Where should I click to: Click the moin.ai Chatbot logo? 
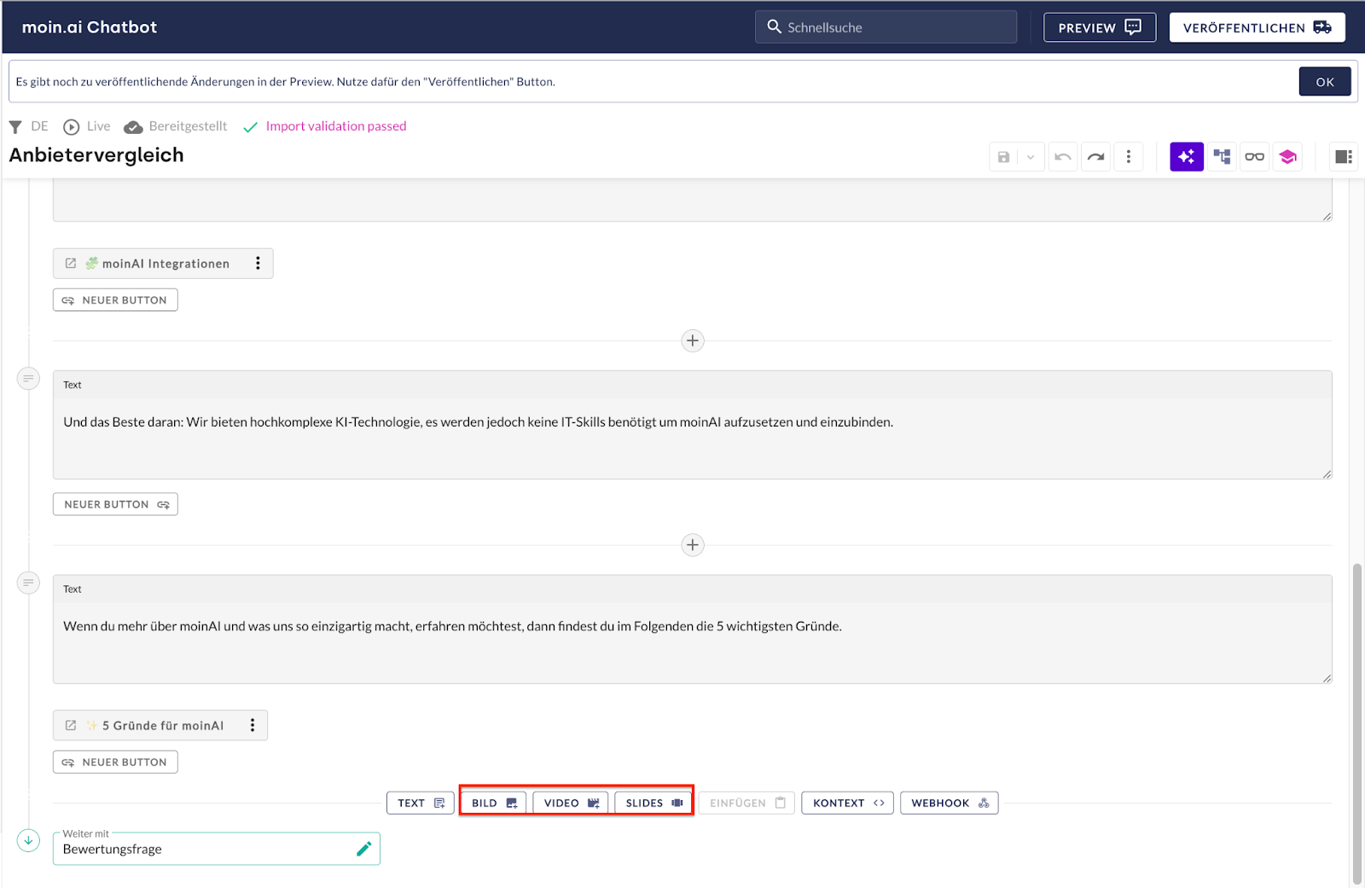click(90, 27)
